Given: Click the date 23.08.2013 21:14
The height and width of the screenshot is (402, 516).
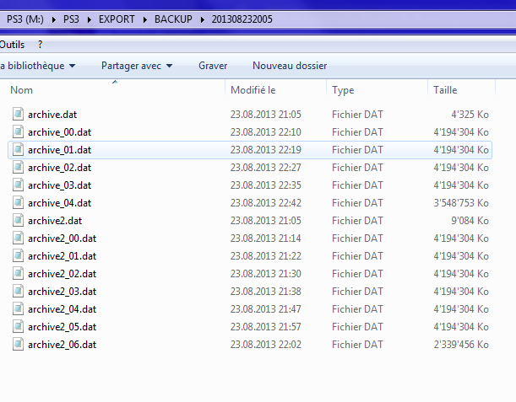Looking at the screenshot, I should [x=265, y=239].
